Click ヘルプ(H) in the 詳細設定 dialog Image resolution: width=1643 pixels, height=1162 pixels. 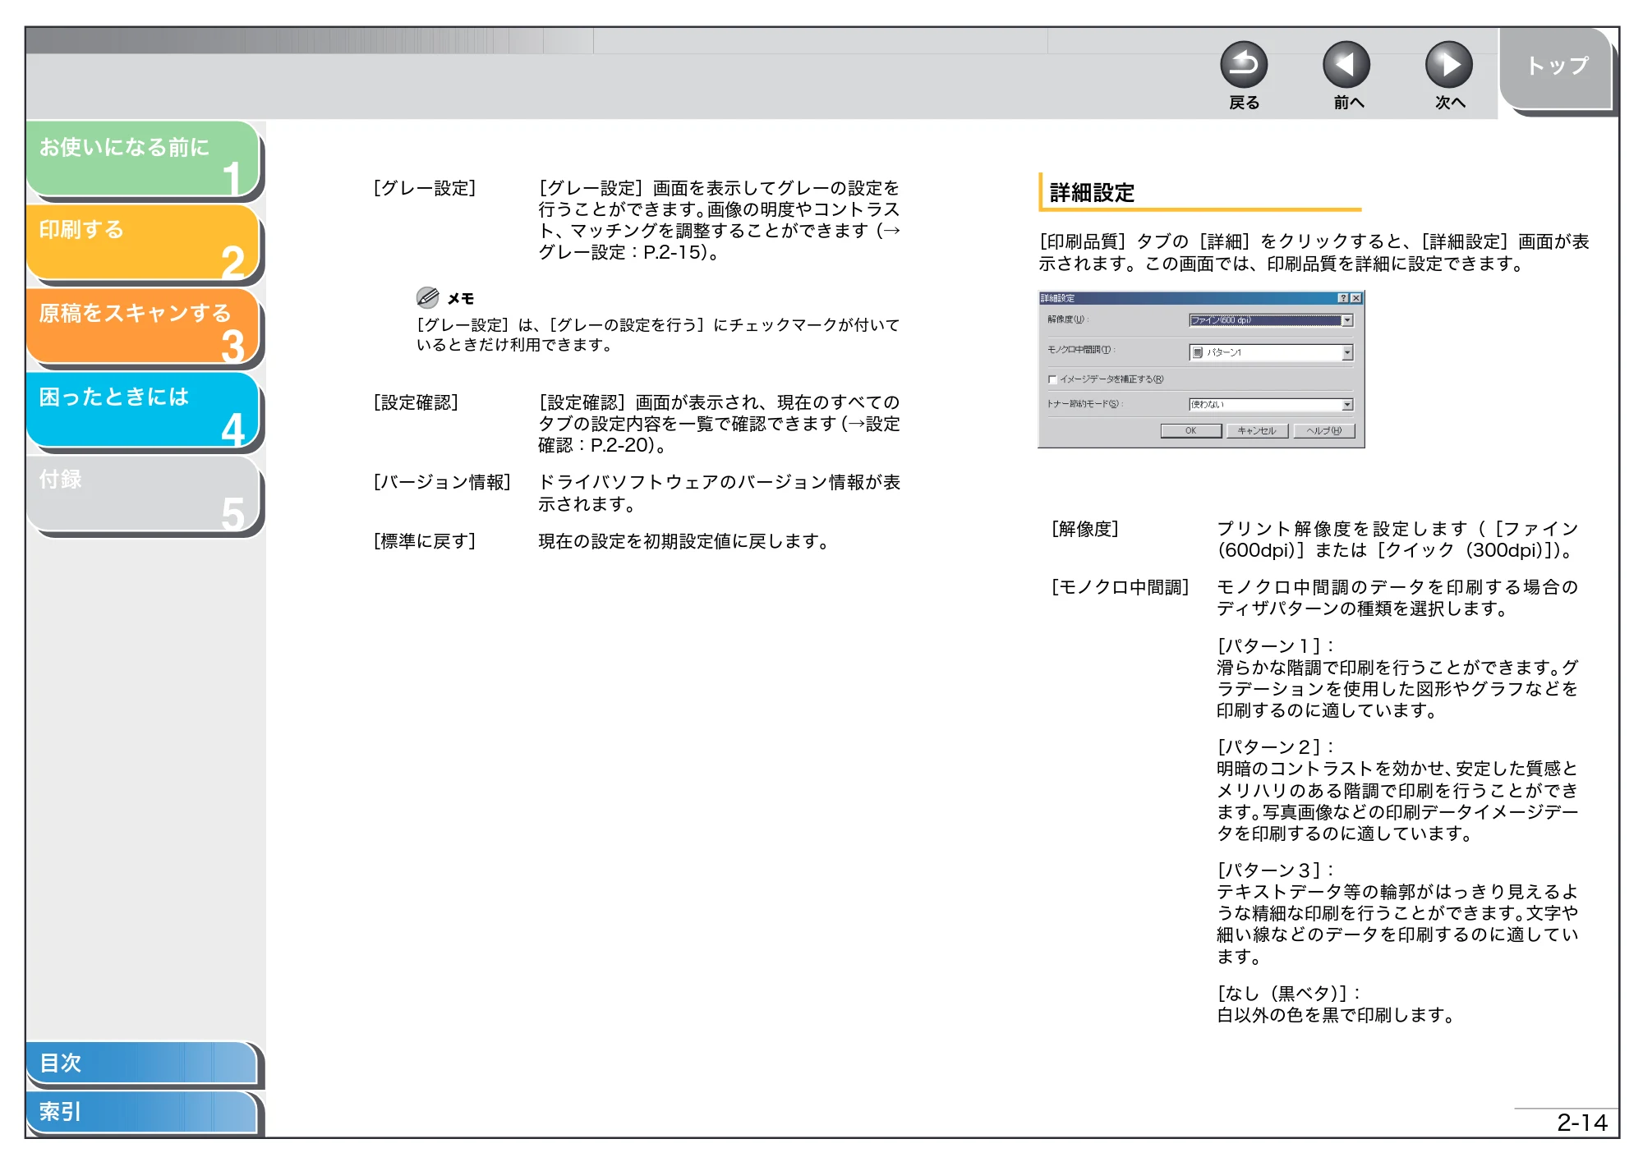tap(1323, 430)
